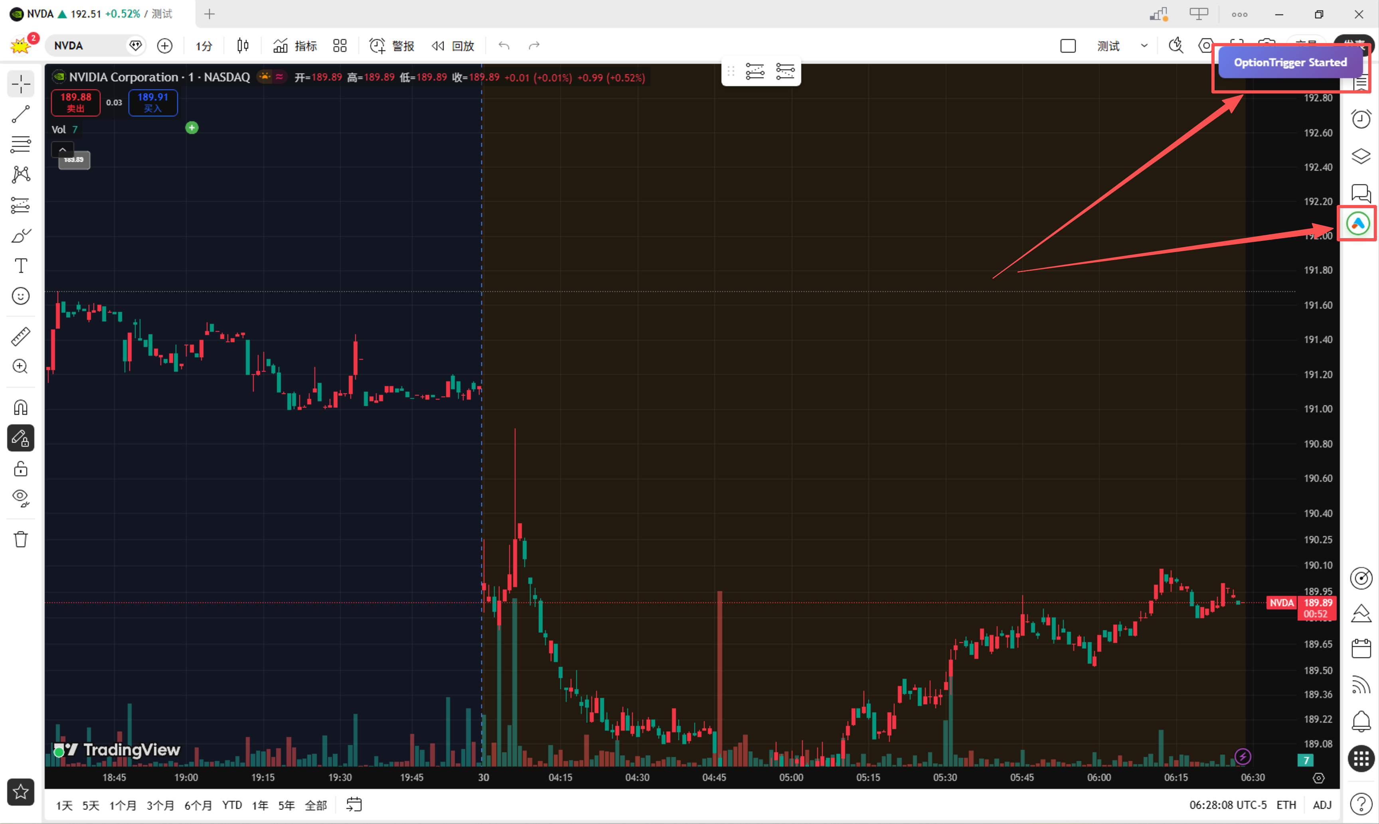This screenshot has width=1379, height=824.
Task: Click the purple lightning session marker
Action: click(x=1243, y=756)
